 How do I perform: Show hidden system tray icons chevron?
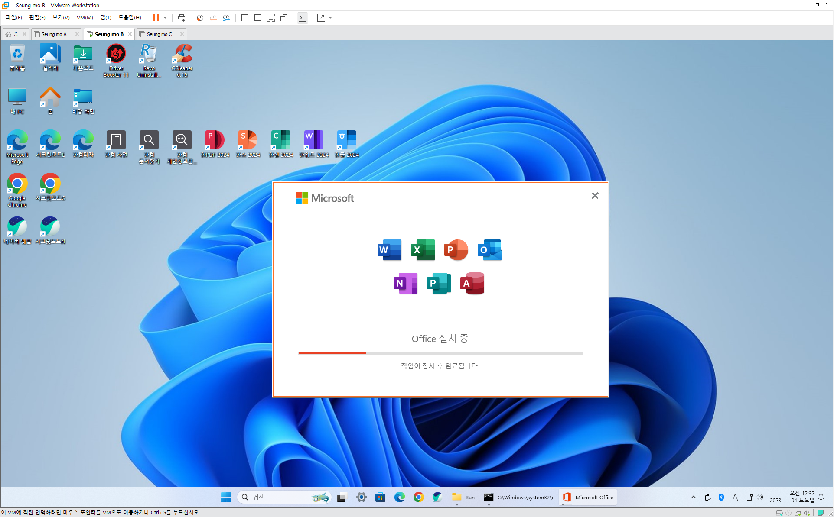693,497
